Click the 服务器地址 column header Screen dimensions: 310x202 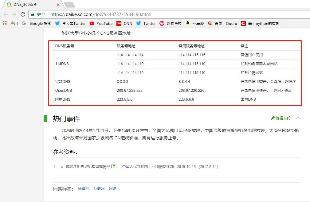pos(146,46)
